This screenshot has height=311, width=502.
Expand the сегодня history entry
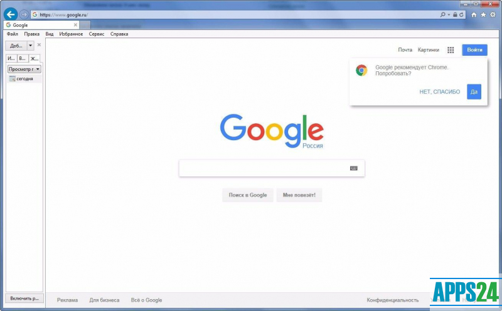coord(24,79)
